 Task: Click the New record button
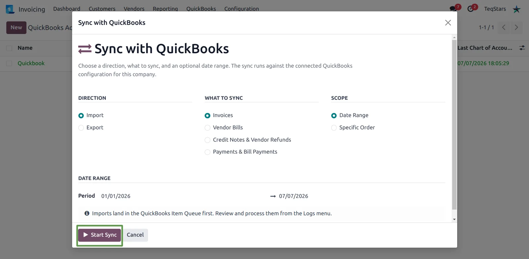pos(16,28)
